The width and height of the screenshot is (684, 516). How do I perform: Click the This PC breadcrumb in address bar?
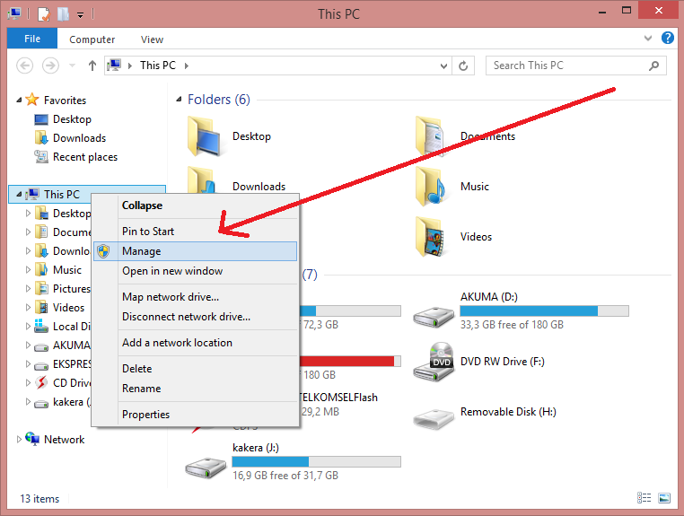pyautogui.click(x=157, y=66)
